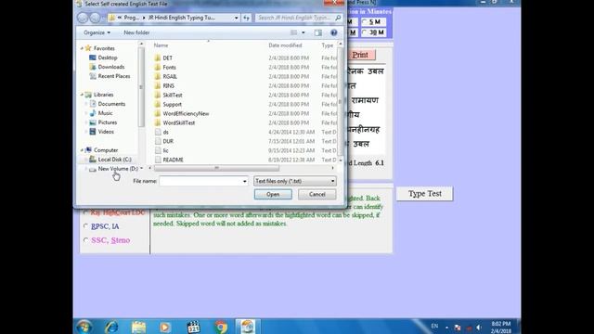Open Pictures library
The image size is (594, 334).
point(108,122)
